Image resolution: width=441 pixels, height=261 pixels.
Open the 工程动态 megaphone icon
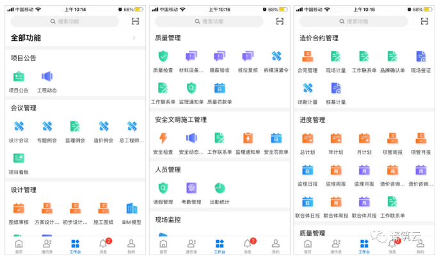47,76
